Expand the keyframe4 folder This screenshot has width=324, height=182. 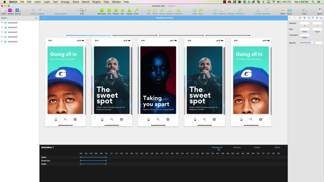point(2,42)
